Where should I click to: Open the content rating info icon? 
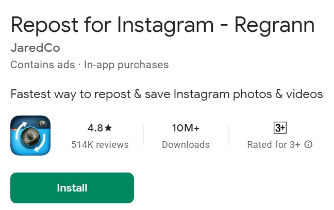[x=308, y=144]
